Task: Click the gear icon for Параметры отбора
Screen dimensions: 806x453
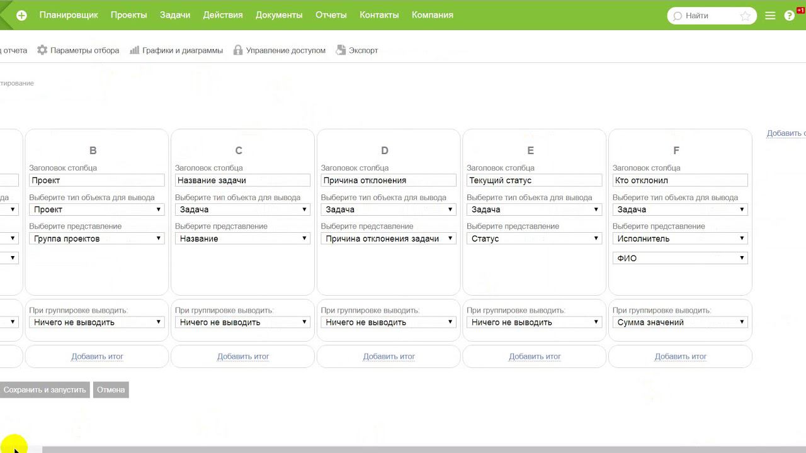Action: coord(42,50)
